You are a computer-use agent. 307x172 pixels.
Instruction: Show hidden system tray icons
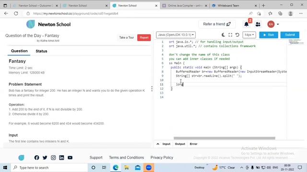242,168
